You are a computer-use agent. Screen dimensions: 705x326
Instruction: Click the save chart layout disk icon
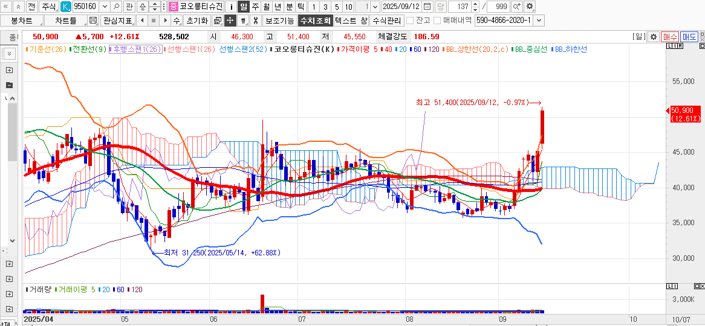(x=93, y=21)
